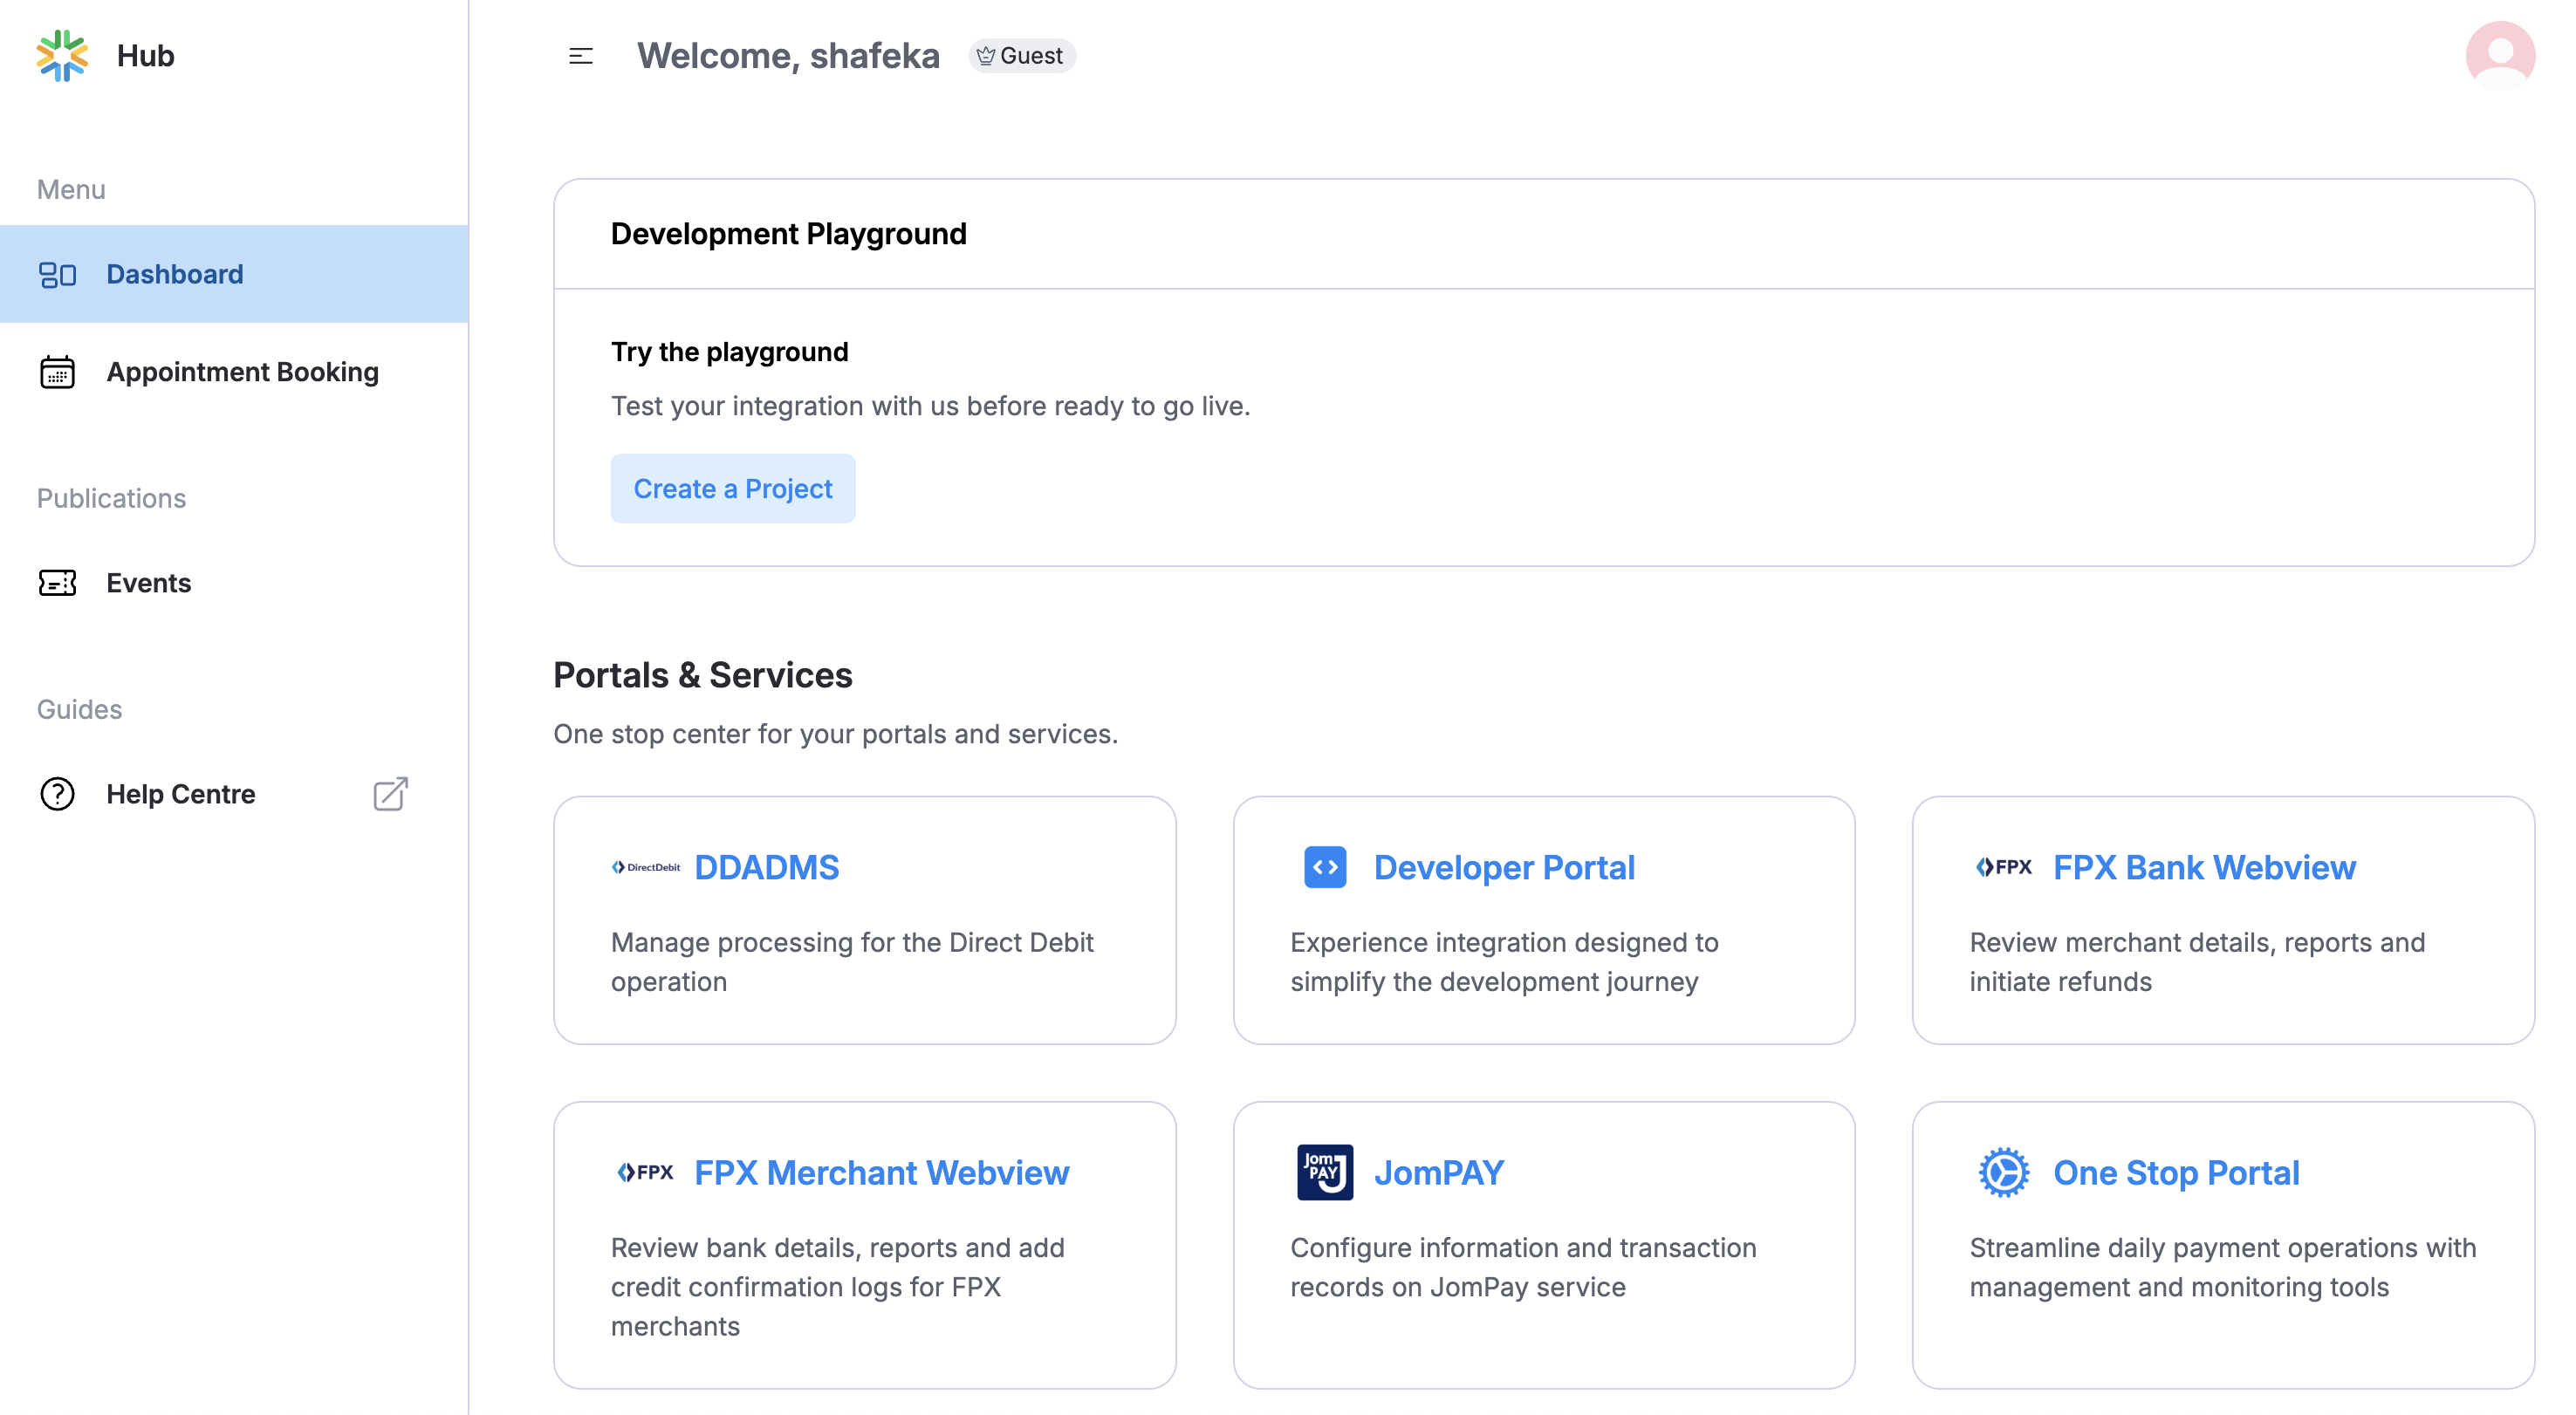Click the Create a Project button
This screenshot has height=1415, width=2576.
tap(733, 488)
